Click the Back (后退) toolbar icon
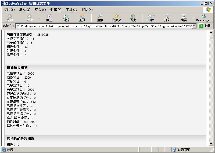215x153 pixels. pyautogui.click(x=9, y=16)
